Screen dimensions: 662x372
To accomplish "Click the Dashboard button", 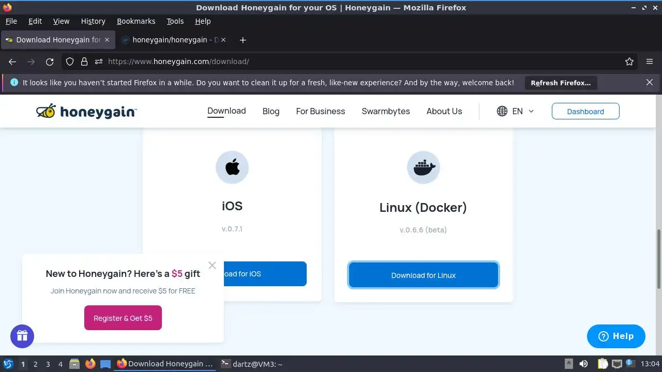I will coord(585,111).
